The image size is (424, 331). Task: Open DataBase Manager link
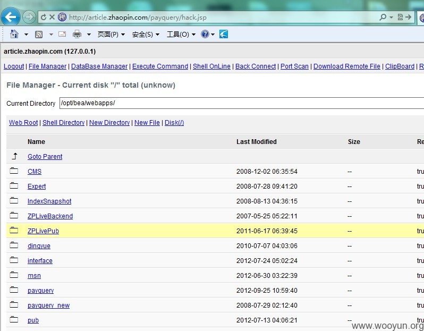pos(99,66)
